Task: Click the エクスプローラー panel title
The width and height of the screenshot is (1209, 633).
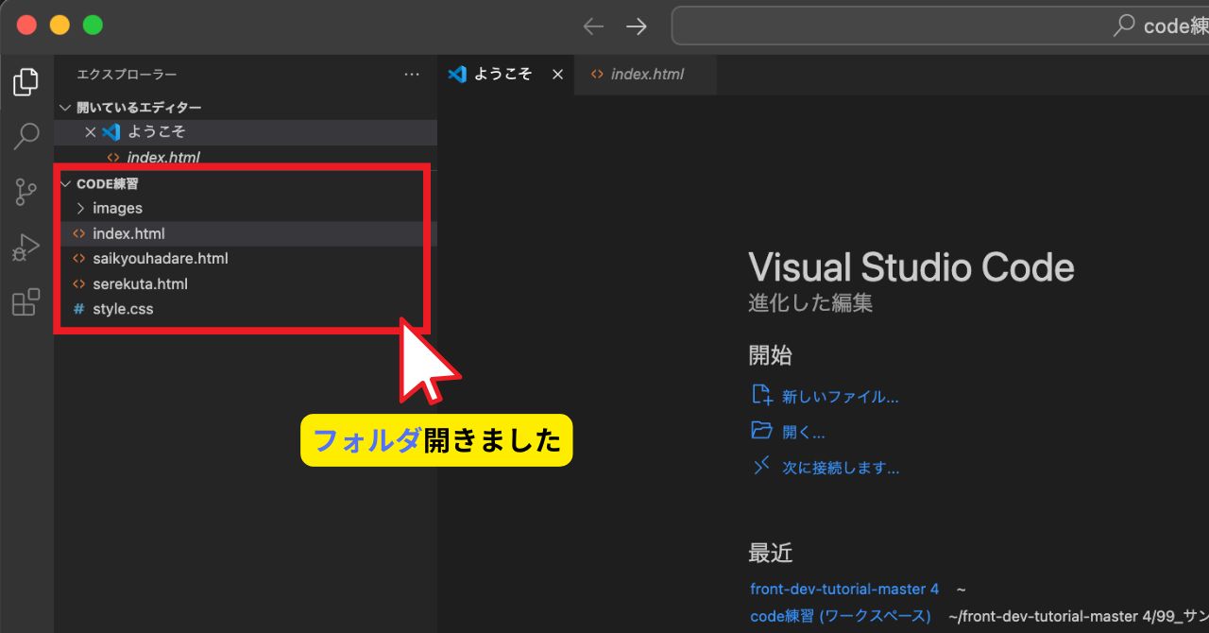Action: 127,75
